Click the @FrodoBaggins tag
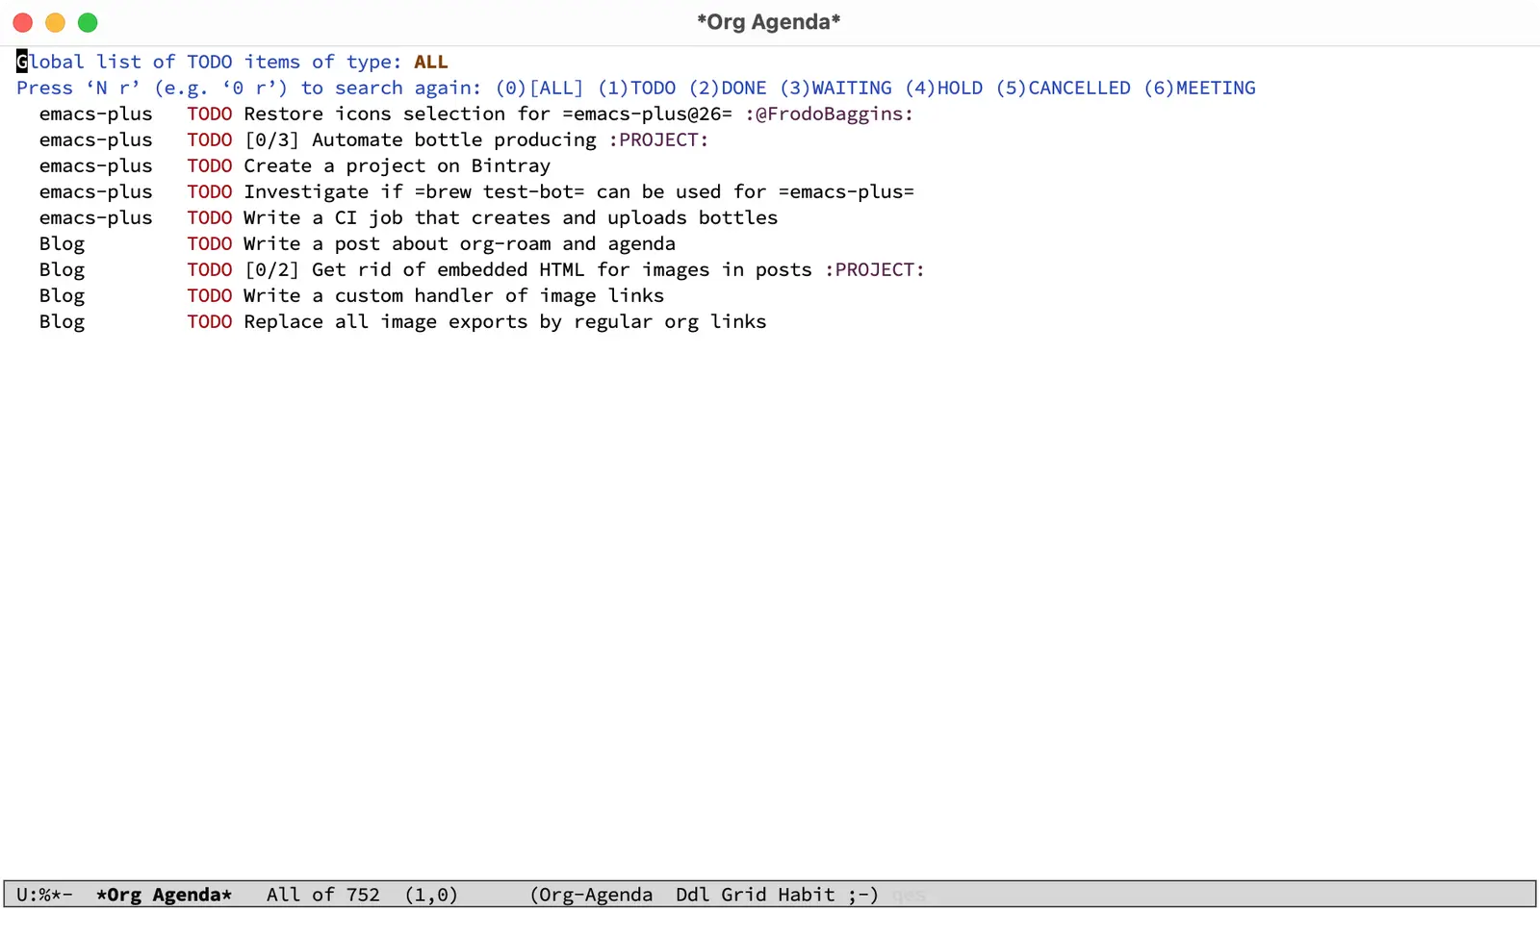Image resolution: width=1540 pixels, height=935 pixels. pos(829,114)
